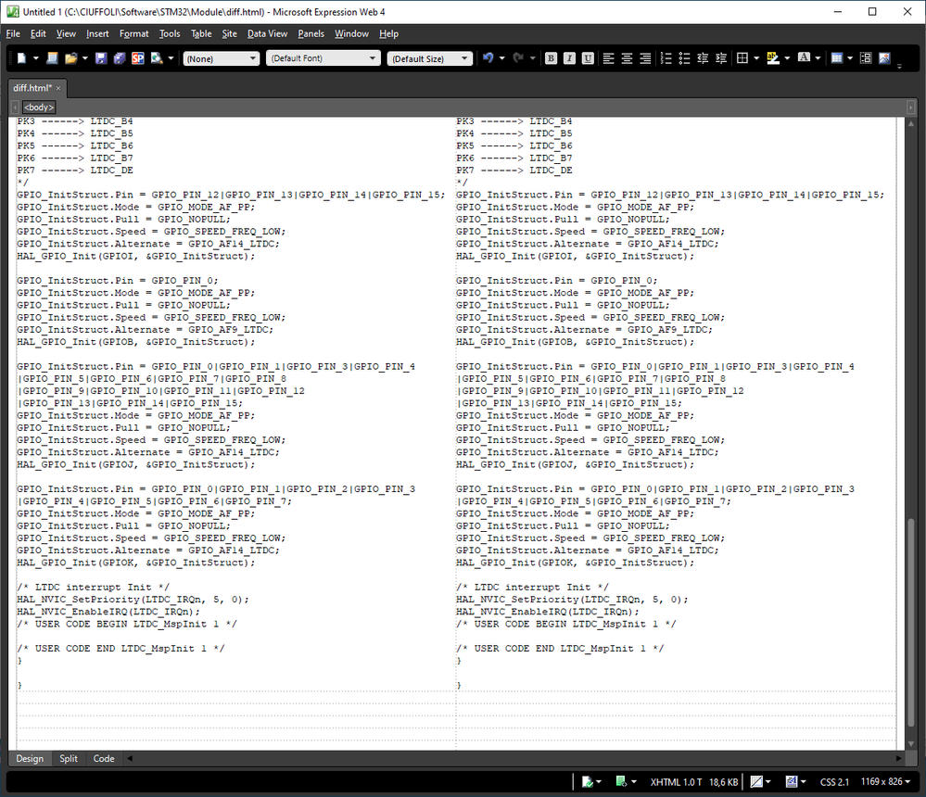Toggle Bold formatting
The height and width of the screenshot is (797, 926).
coord(551,58)
